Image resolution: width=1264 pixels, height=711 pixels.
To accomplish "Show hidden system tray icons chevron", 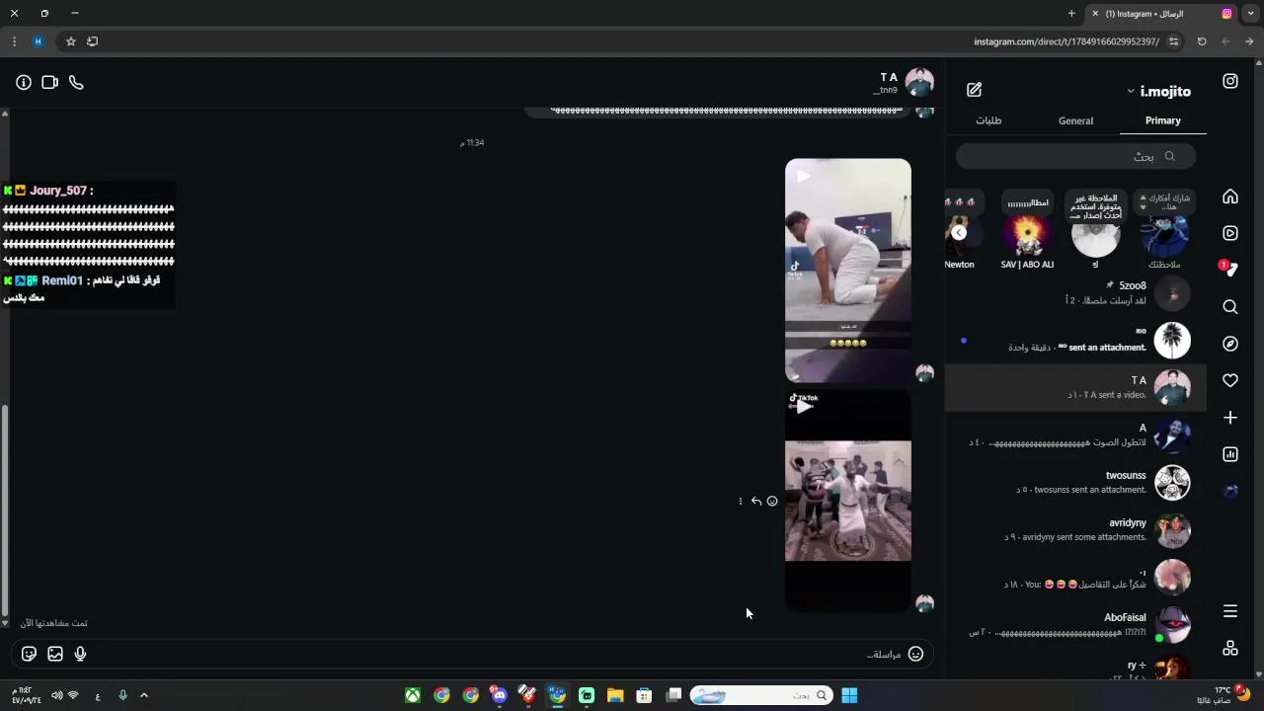I will tap(144, 695).
